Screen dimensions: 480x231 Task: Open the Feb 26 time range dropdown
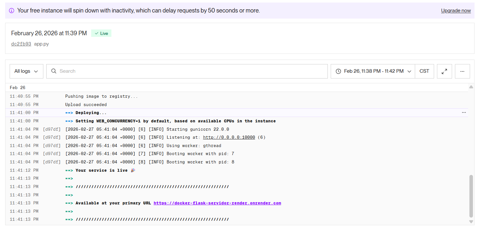click(x=373, y=71)
